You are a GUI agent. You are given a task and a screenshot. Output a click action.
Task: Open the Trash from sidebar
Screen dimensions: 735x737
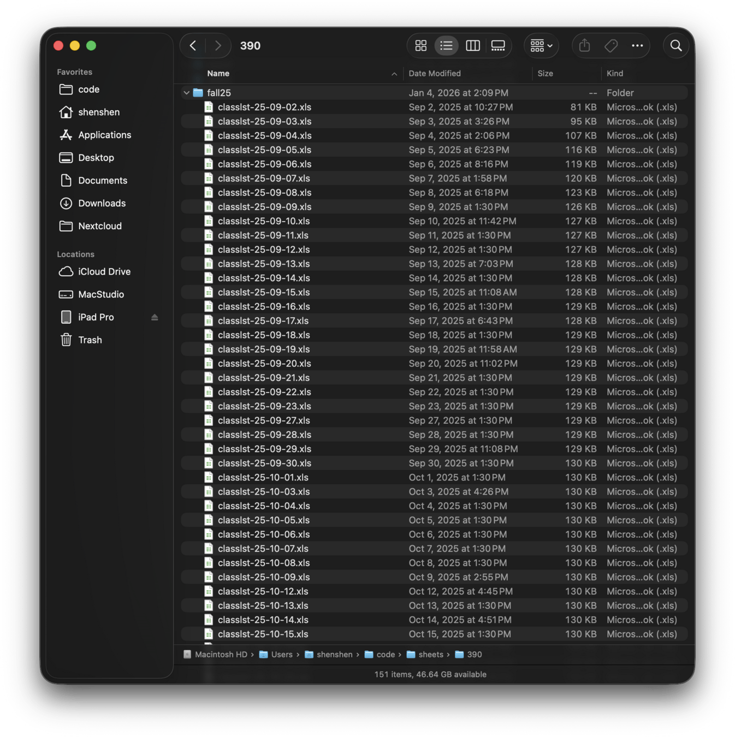pyautogui.click(x=109, y=340)
